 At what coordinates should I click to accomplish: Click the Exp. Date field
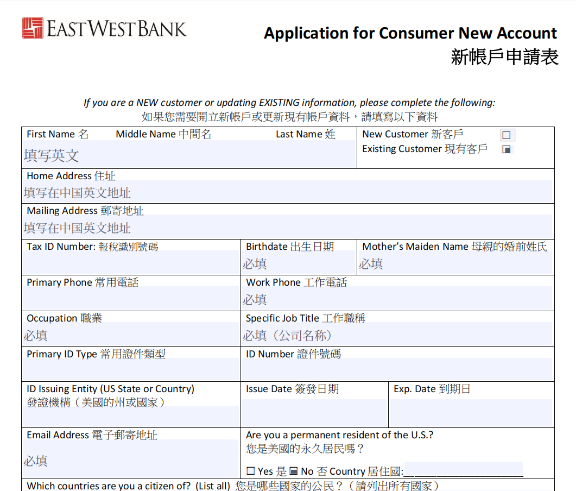(471, 413)
